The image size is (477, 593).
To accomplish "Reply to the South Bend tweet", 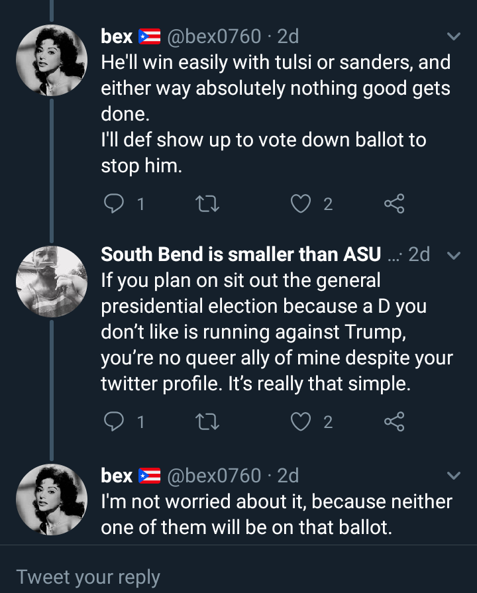I will (114, 421).
